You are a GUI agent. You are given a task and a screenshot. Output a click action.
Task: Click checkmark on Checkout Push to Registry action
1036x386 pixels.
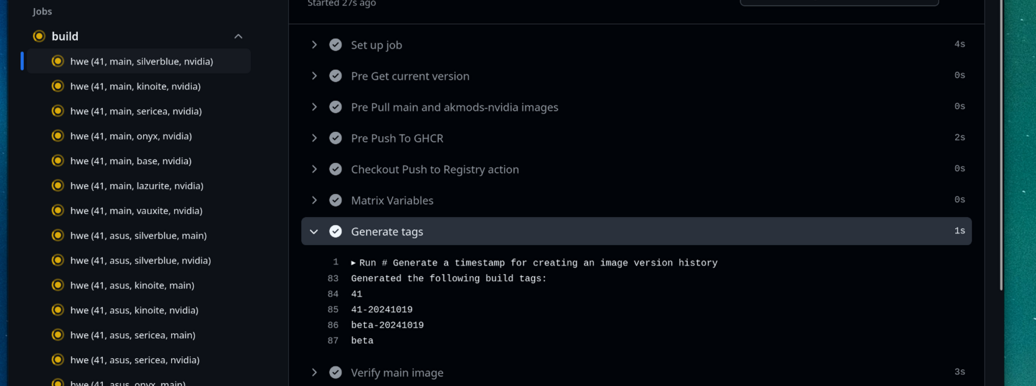335,169
